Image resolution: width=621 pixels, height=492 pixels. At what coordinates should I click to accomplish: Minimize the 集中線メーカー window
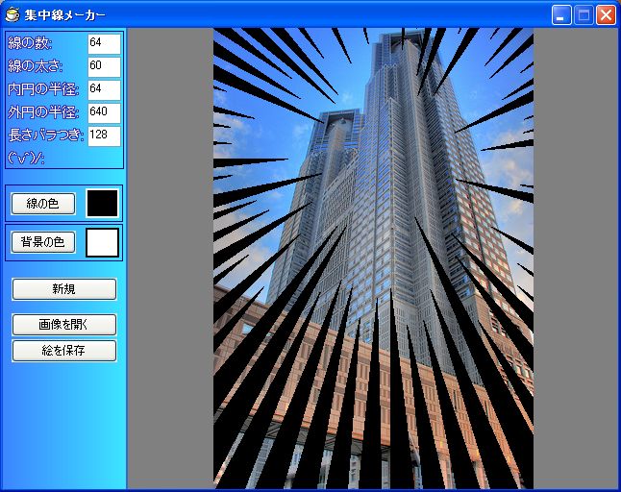(561, 15)
